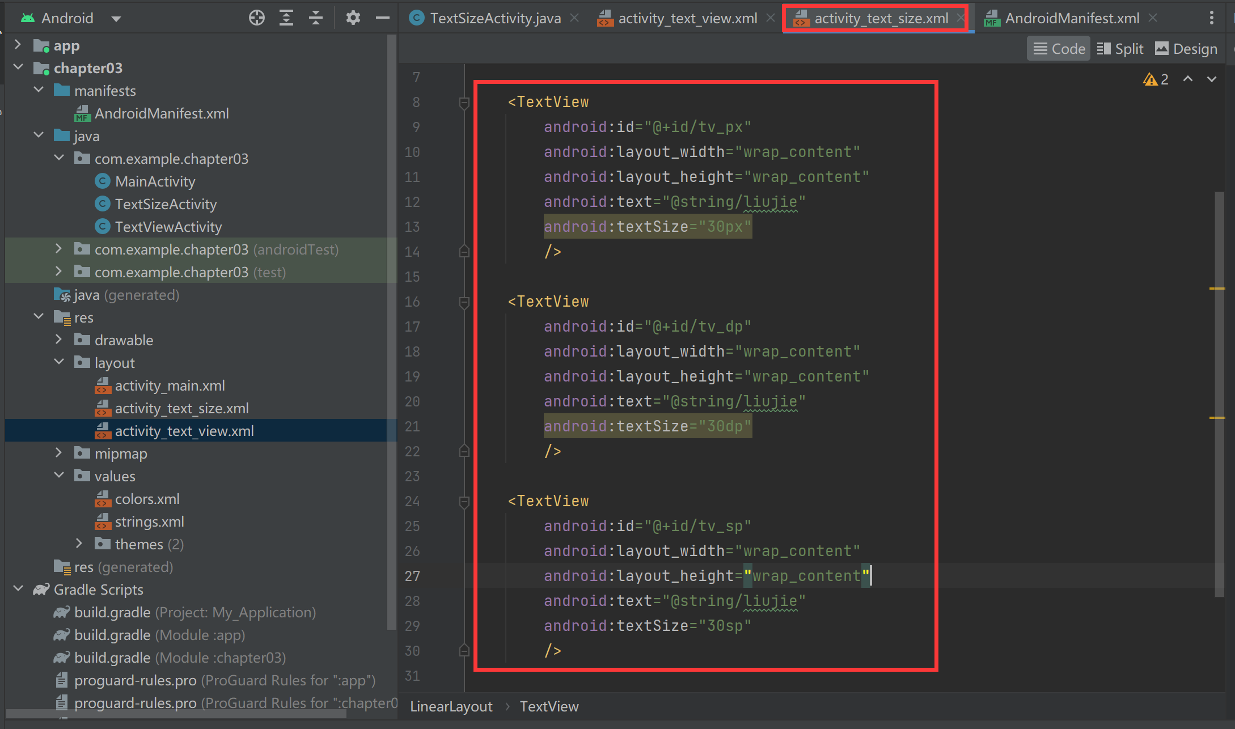Expand the drawable folder
The height and width of the screenshot is (729, 1235).
coord(59,340)
